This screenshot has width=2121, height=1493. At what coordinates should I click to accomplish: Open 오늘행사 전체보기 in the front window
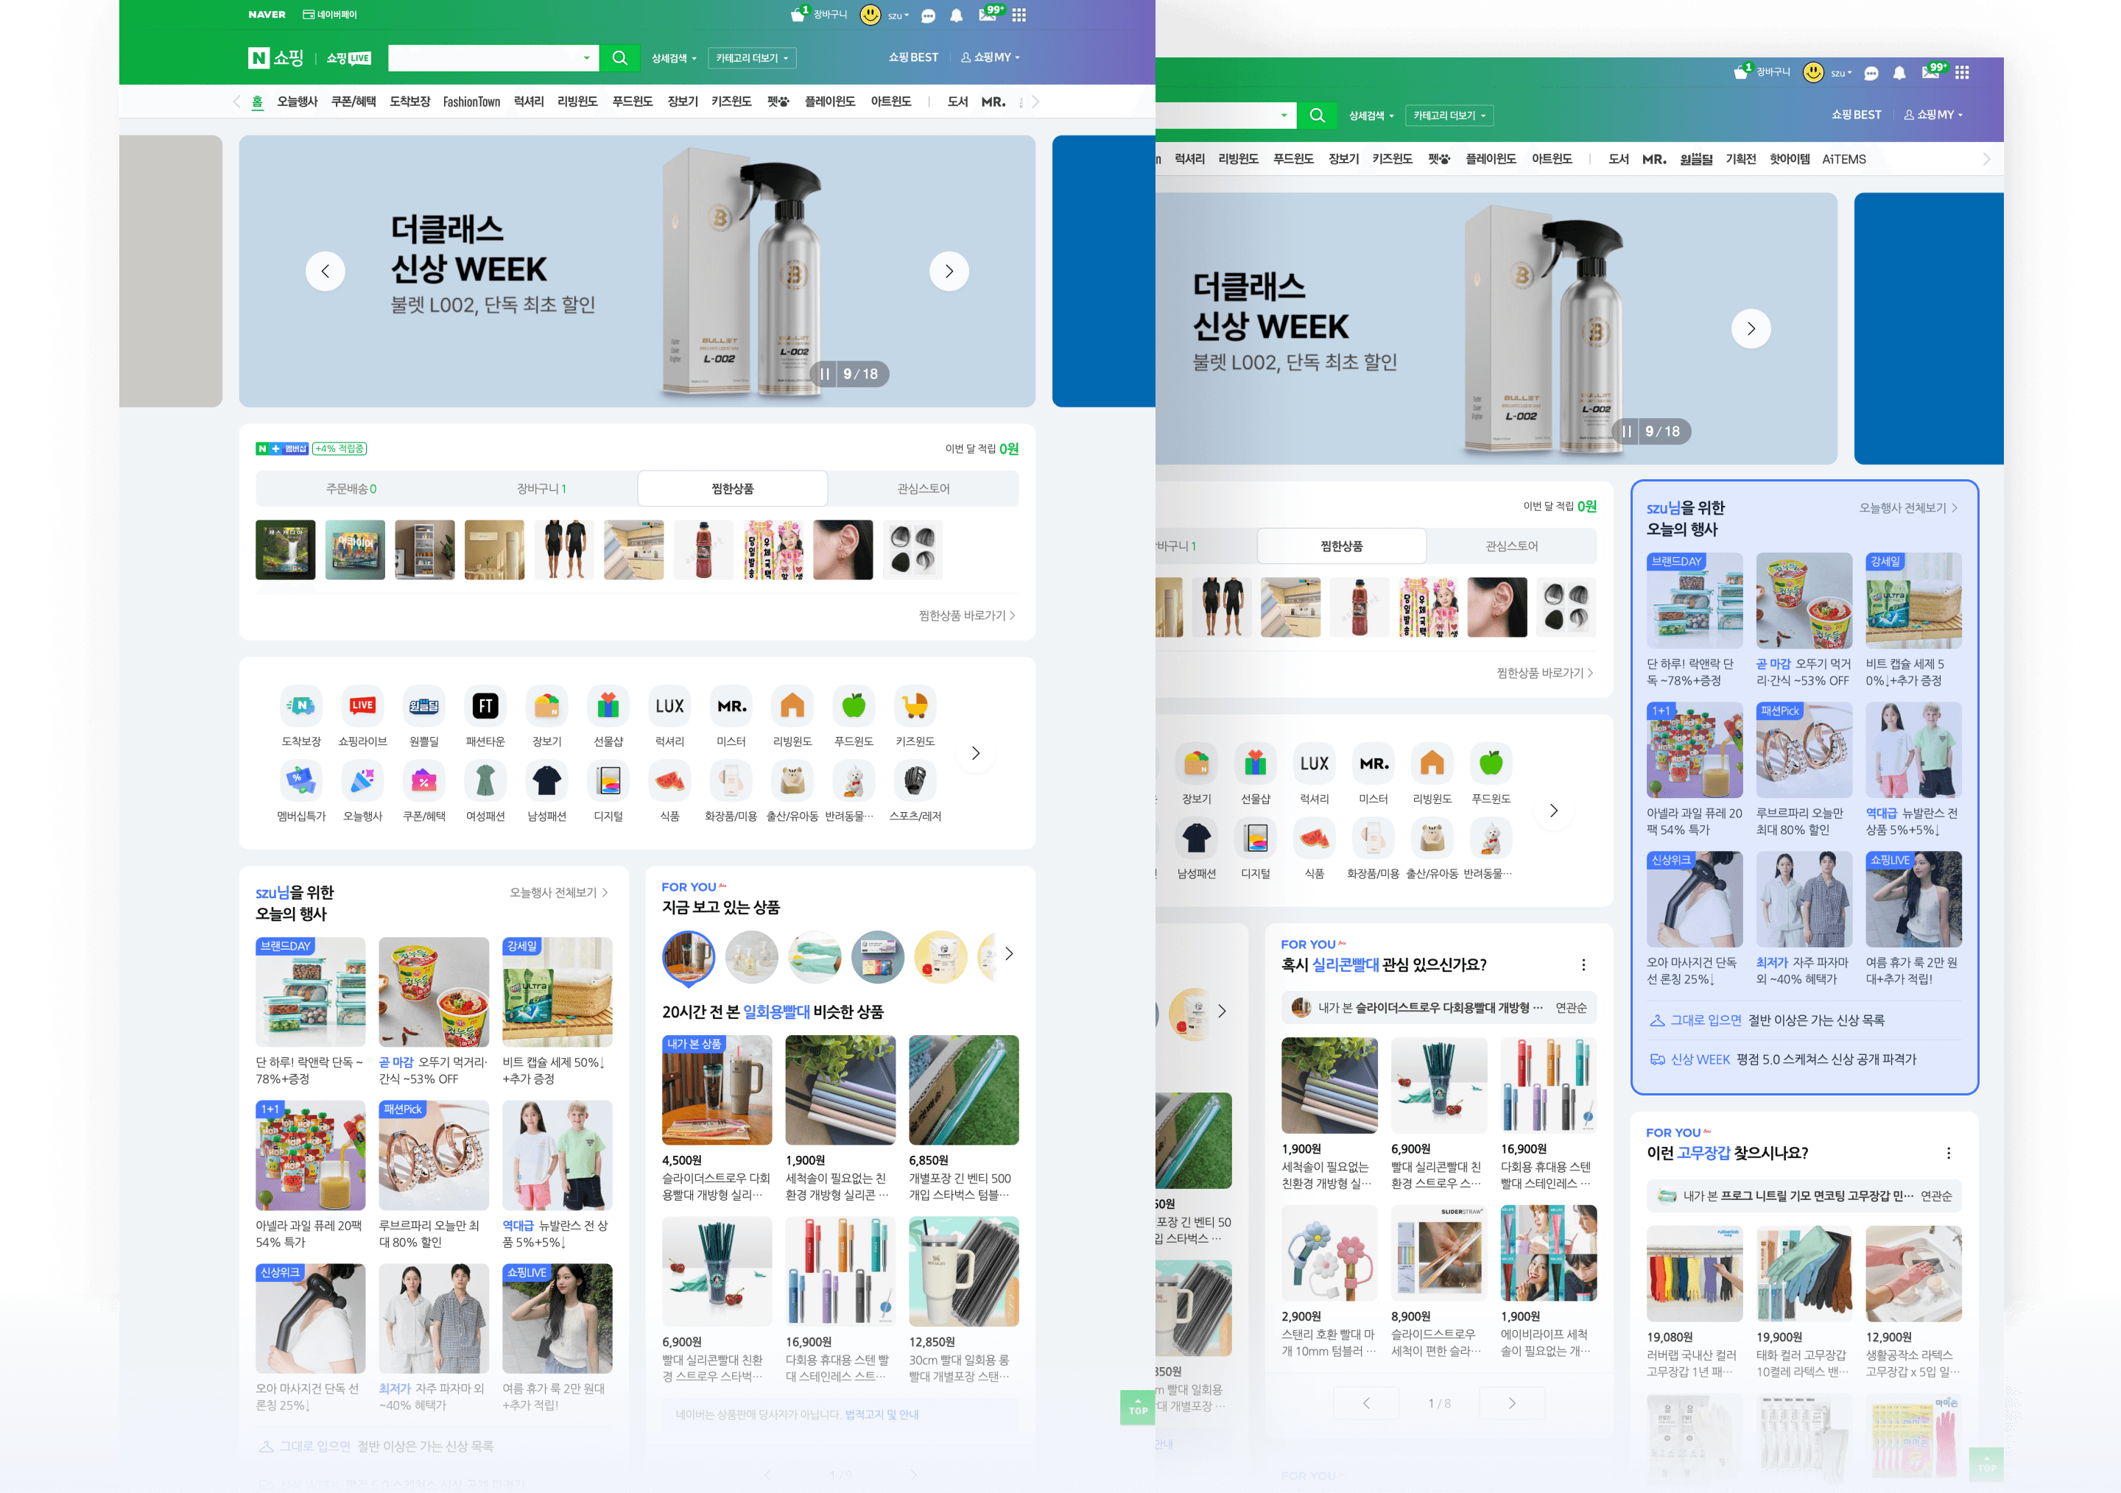click(559, 893)
